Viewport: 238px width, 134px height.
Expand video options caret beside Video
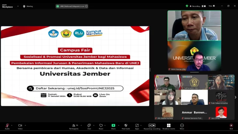point(25,126)
